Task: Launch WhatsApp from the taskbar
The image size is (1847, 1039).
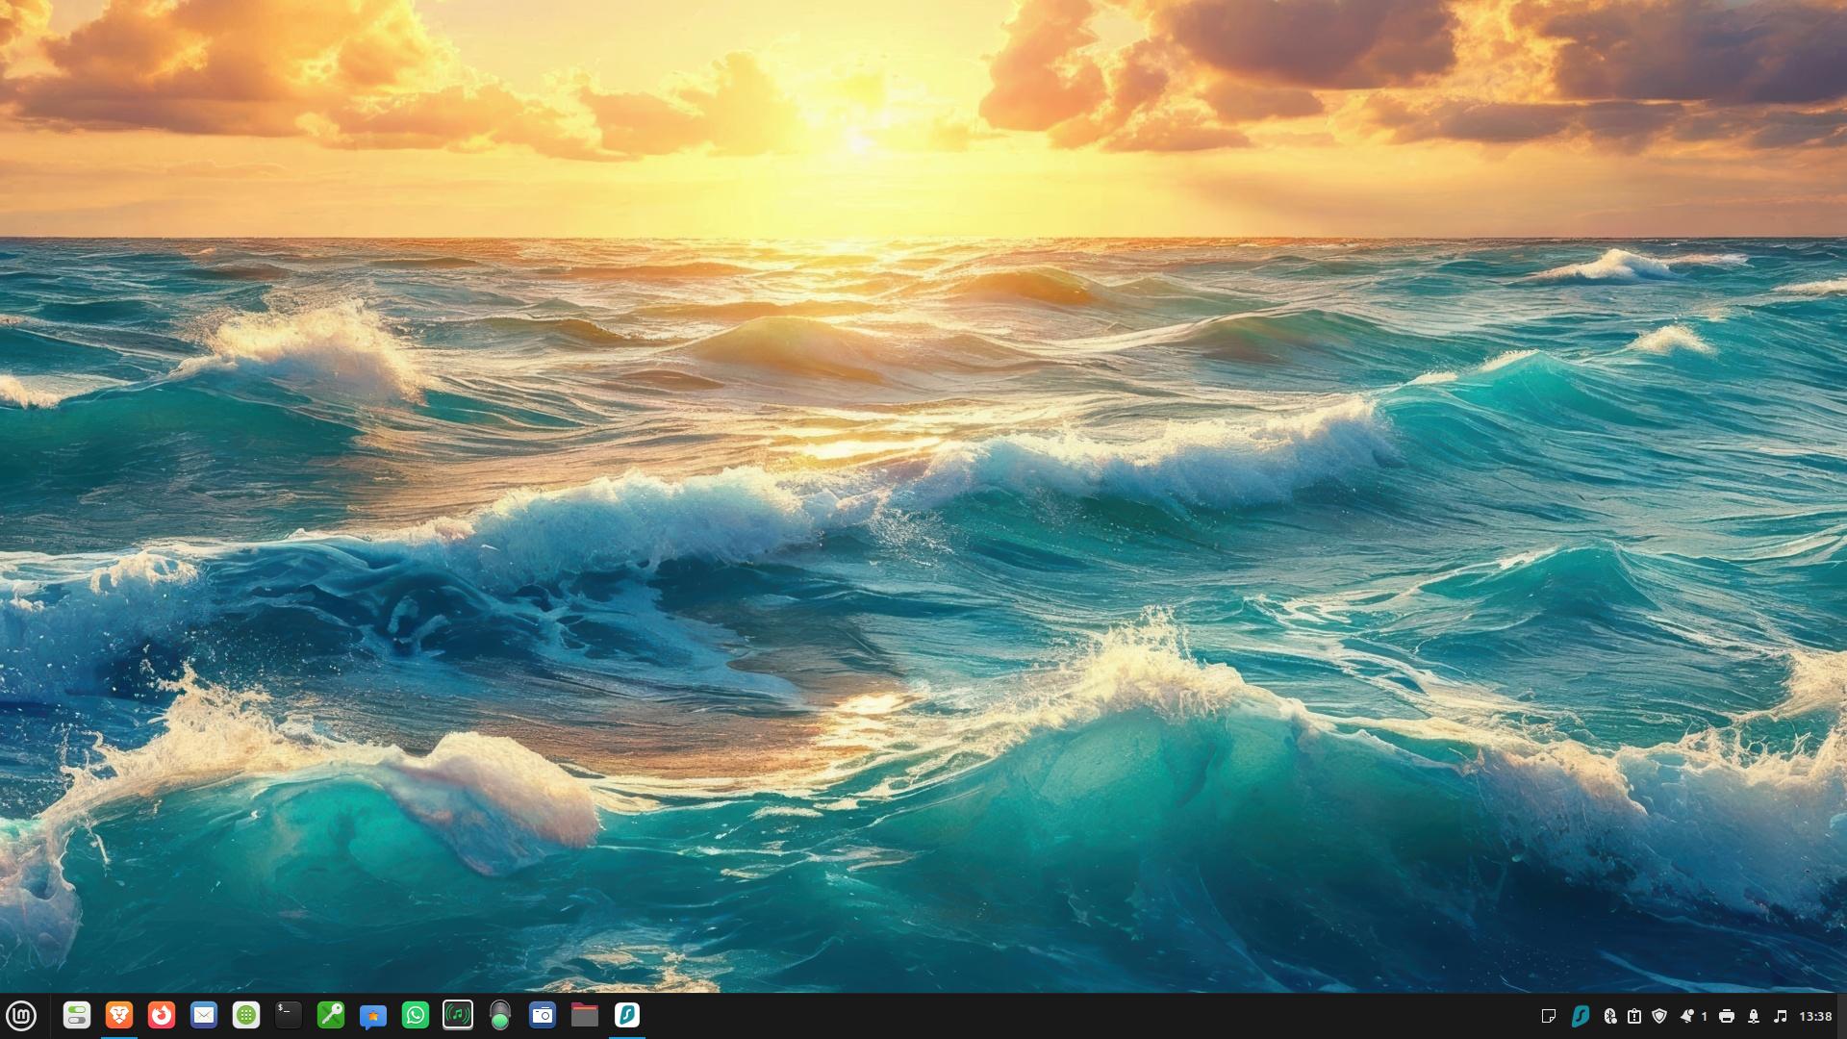Action: pos(416,1016)
